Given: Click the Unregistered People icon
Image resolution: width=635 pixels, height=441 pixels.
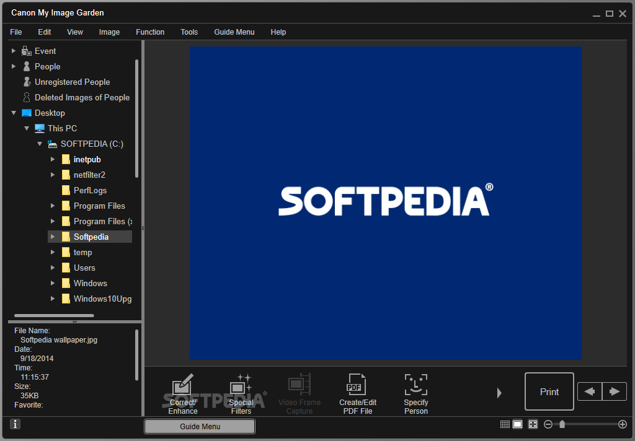Looking at the screenshot, I should [x=27, y=82].
